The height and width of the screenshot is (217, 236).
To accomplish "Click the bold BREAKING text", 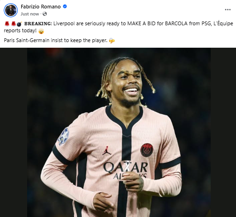I will pos(38,24).
